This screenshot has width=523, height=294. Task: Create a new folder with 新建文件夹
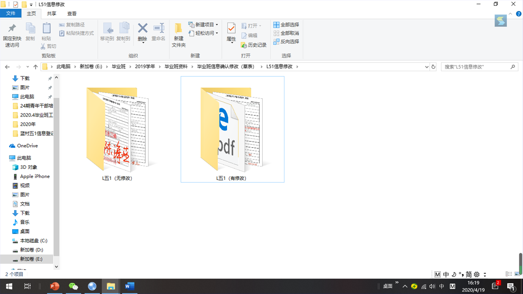178,35
